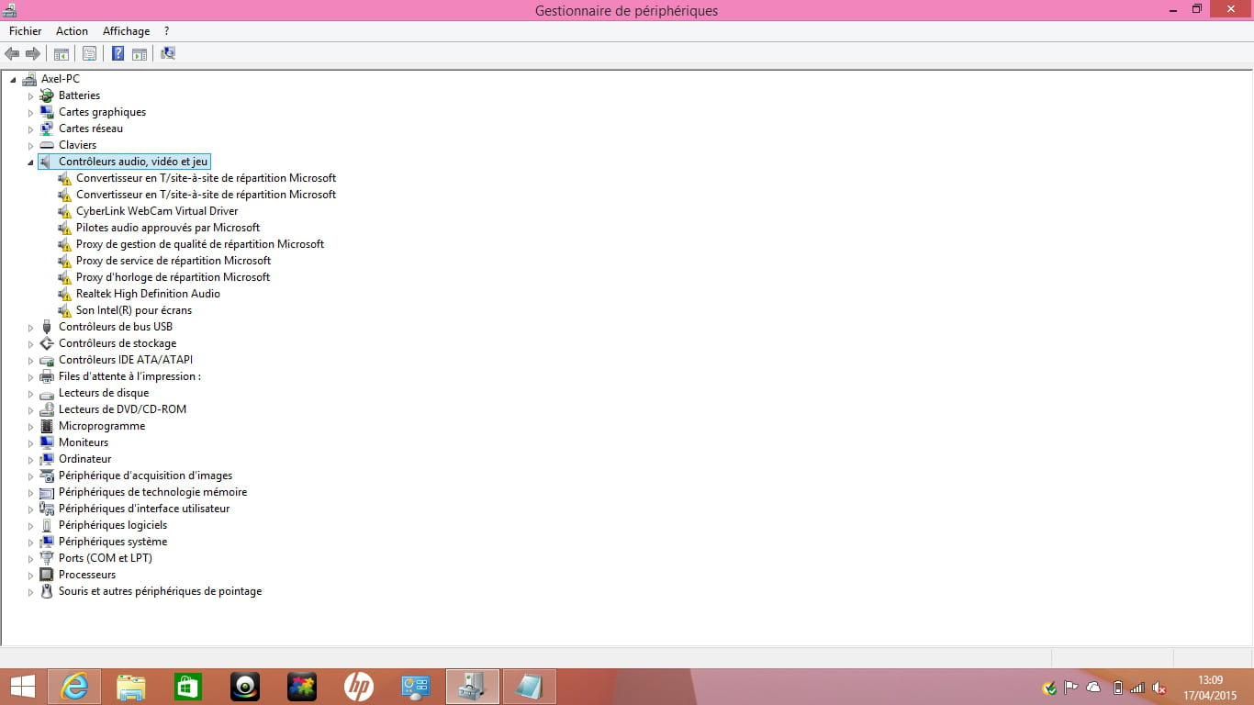Click the Claviers keyboard icon
1254x705 pixels.
[47, 145]
